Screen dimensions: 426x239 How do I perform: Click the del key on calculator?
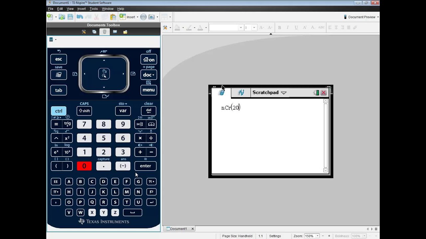pos(148,111)
